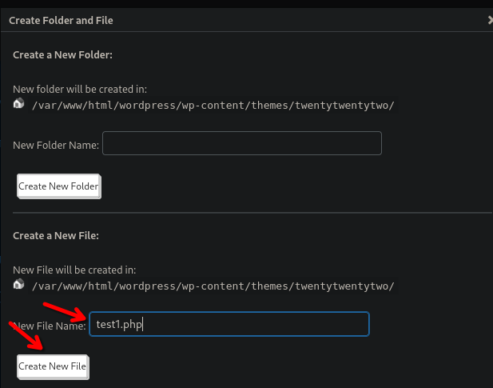Click the "New Folder Name:" label
Image resolution: width=493 pixels, height=388 pixels.
56,145
